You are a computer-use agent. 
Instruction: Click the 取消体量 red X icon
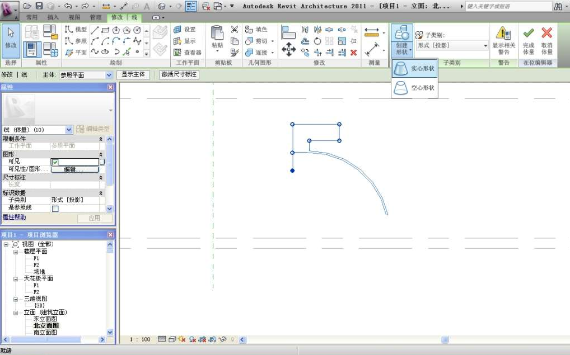pyautogui.click(x=546, y=34)
